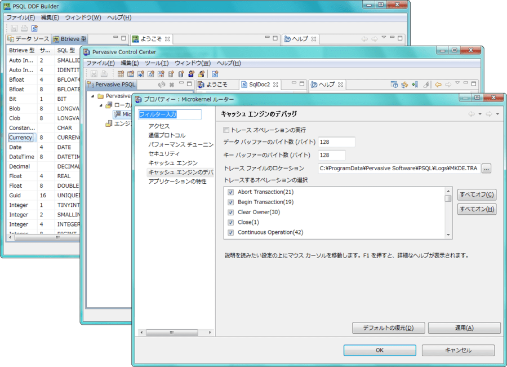Screen dimensions: 507x367
Task: Click the デフォルトの復元 button
Action: pos(389,328)
